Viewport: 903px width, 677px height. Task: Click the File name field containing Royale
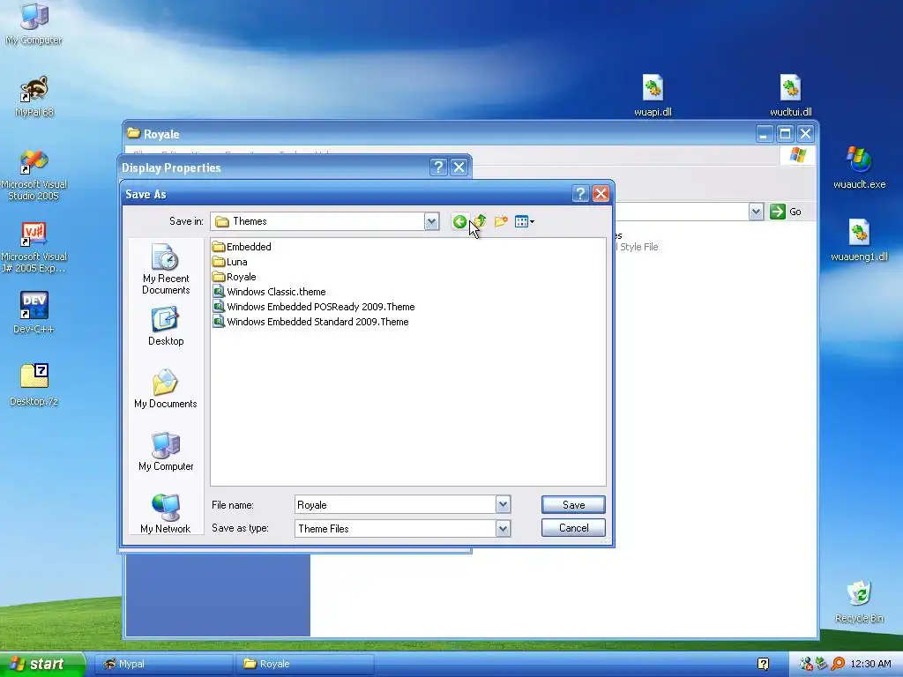pyautogui.click(x=396, y=505)
